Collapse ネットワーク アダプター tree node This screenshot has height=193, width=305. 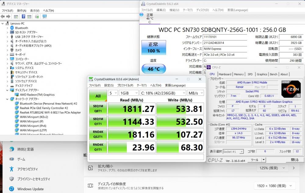7,99
